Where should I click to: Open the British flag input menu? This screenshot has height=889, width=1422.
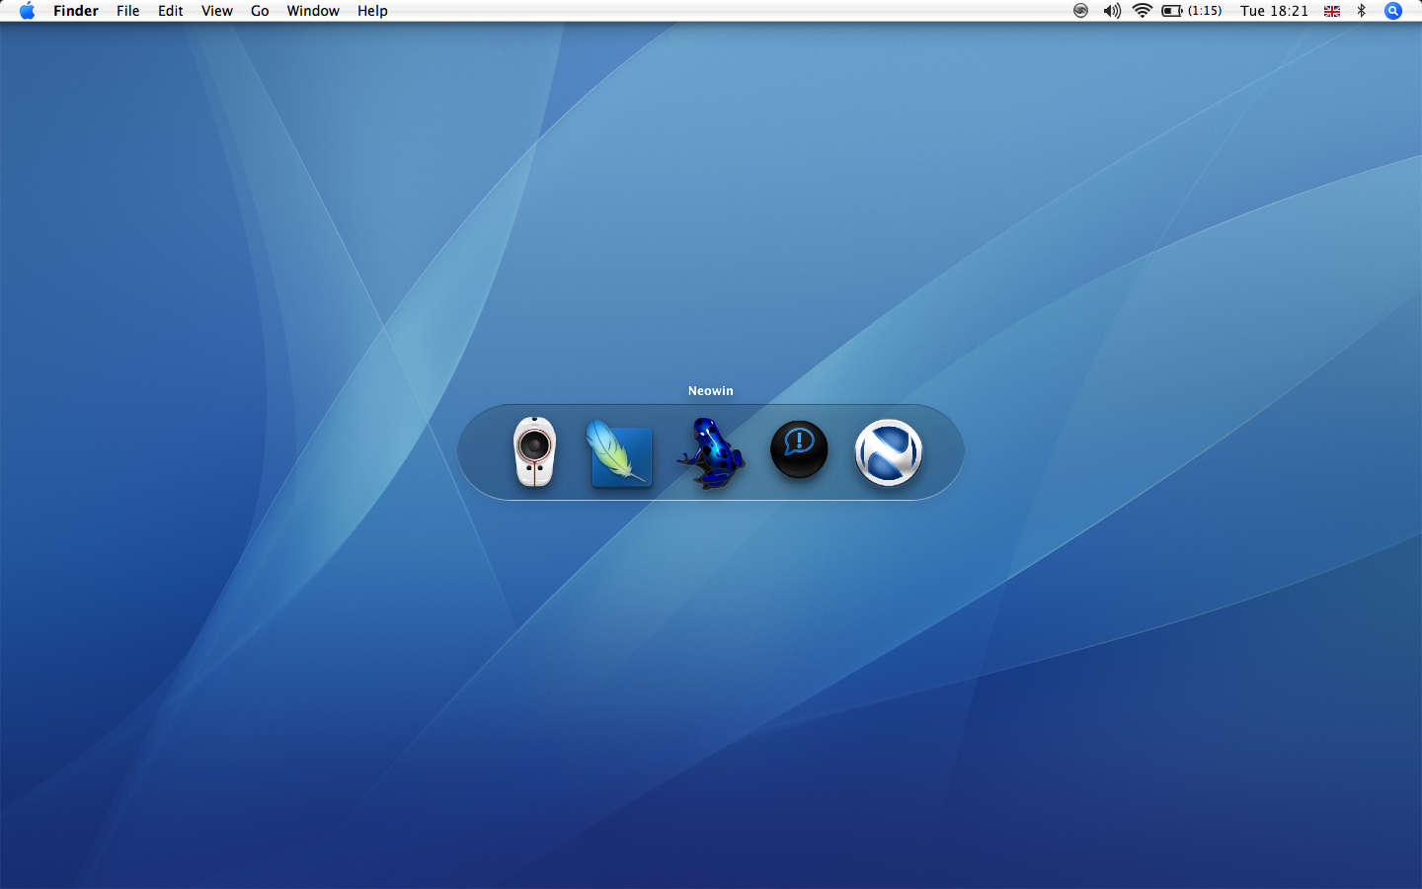[x=1331, y=11]
